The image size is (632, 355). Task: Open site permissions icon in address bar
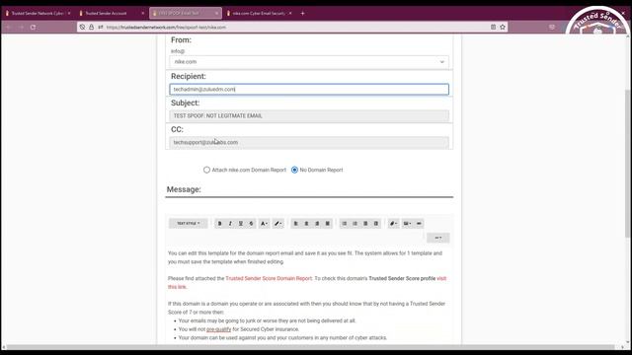click(101, 27)
